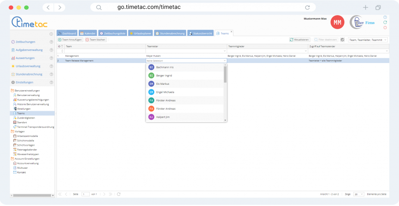
Task: Select 'Eis Markus' from the dropdown list
Action: (x=164, y=84)
